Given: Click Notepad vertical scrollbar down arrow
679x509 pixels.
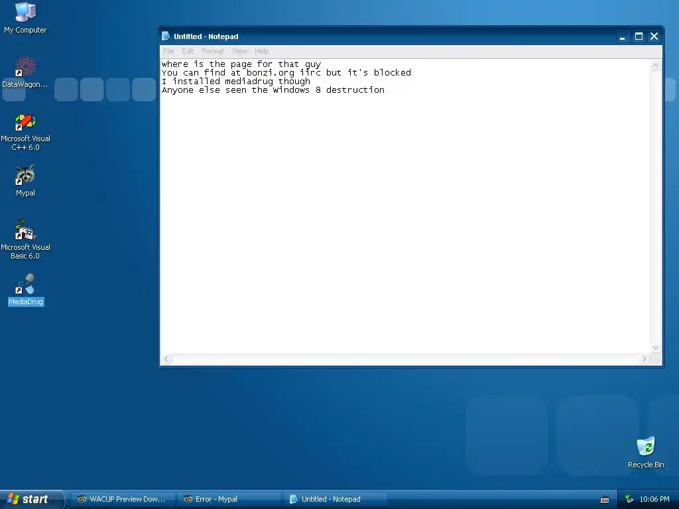Looking at the screenshot, I should (x=655, y=347).
